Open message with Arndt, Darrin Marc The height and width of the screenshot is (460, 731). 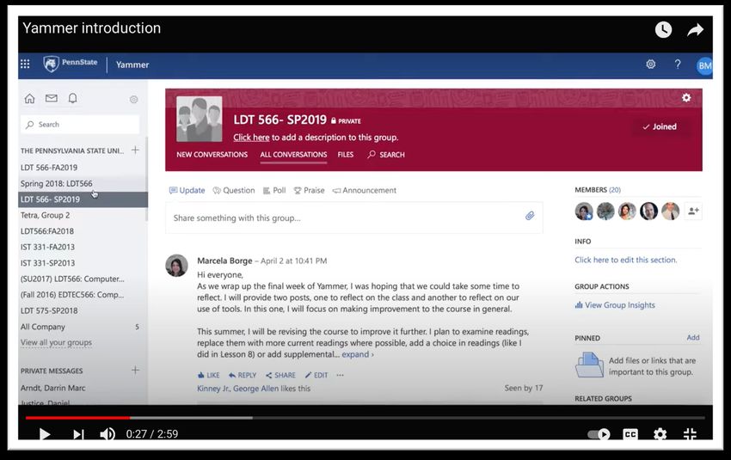coord(52,388)
